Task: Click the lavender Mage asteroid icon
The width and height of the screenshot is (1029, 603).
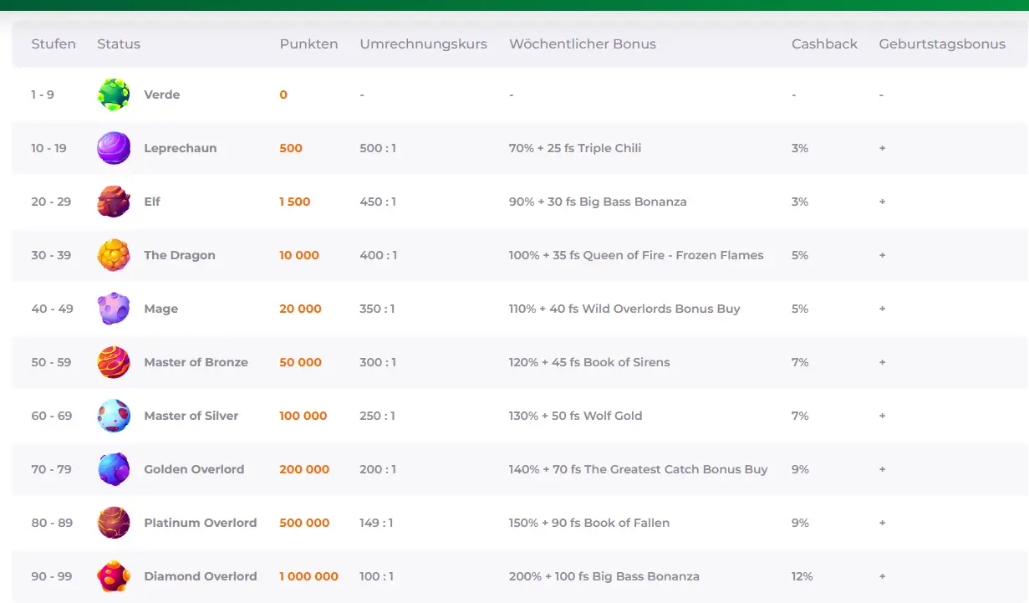Action: click(114, 309)
